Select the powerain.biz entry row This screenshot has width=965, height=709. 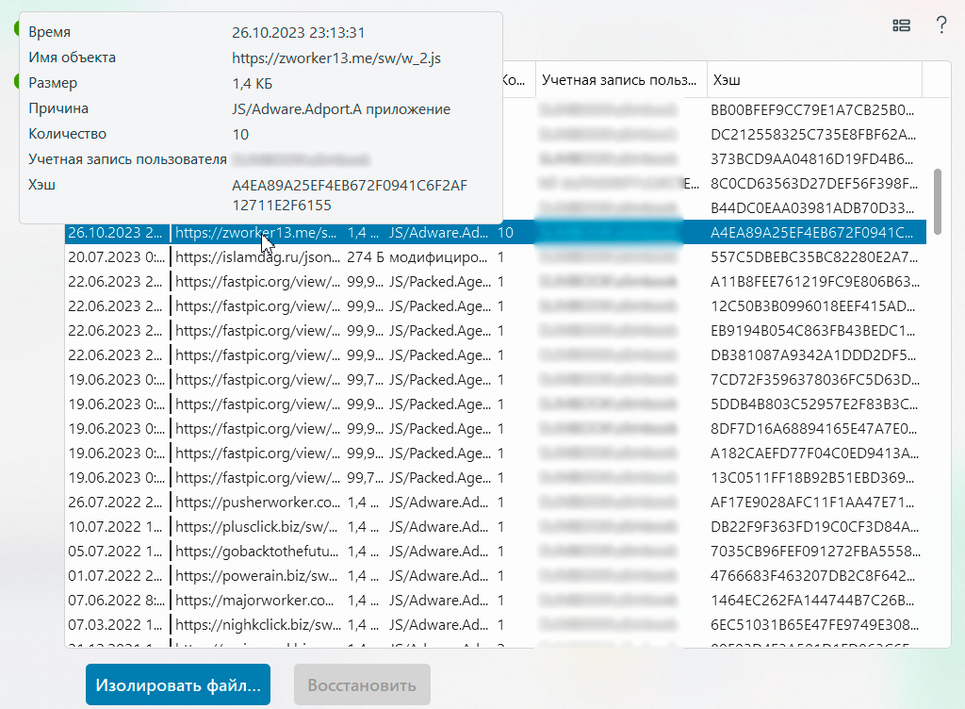point(256,575)
